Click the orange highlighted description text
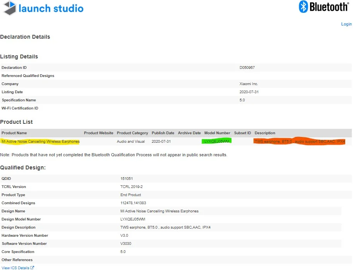Image resolution: width=353 pixels, height=270 pixels. [300, 142]
